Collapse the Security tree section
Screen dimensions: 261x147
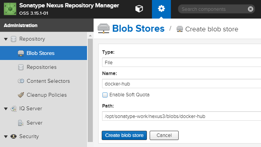6,137
